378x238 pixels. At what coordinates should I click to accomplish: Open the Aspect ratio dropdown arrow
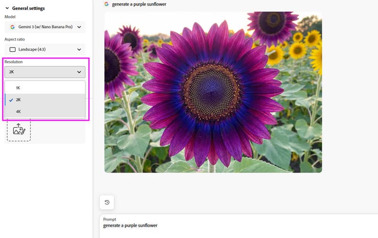pos(79,49)
